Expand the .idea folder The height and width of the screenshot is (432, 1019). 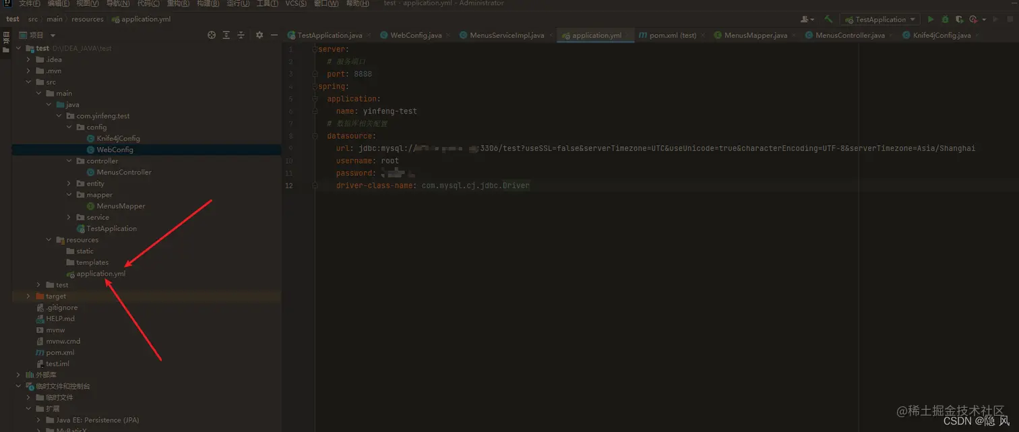click(28, 59)
